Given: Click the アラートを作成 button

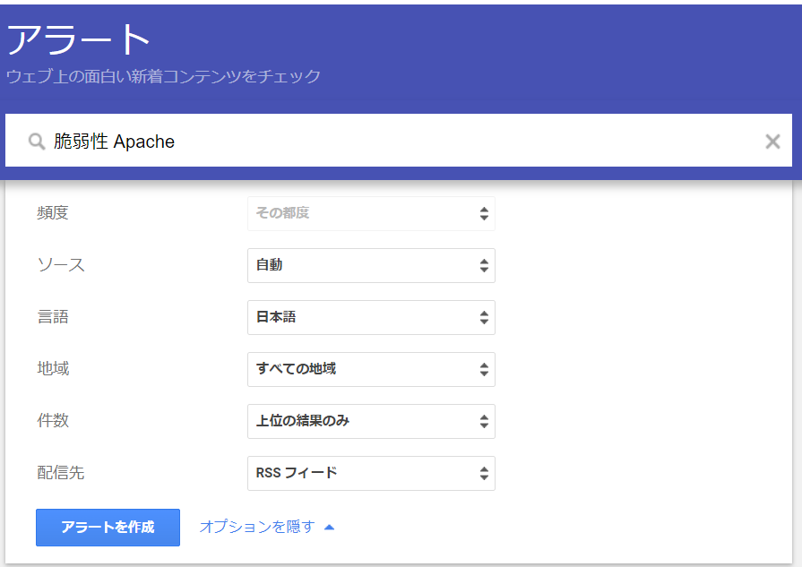Looking at the screenshot, I should [x=108, y=527].
